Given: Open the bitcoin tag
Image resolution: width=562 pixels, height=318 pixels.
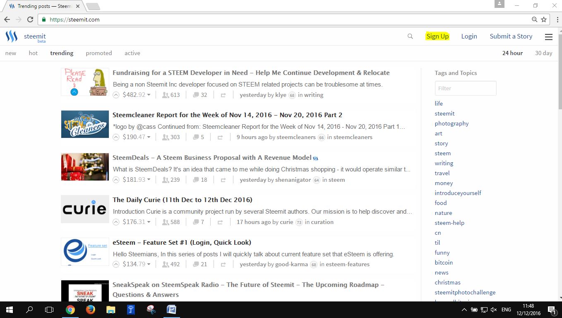Looking at the screenshot, I should click(x=444, y=263).
